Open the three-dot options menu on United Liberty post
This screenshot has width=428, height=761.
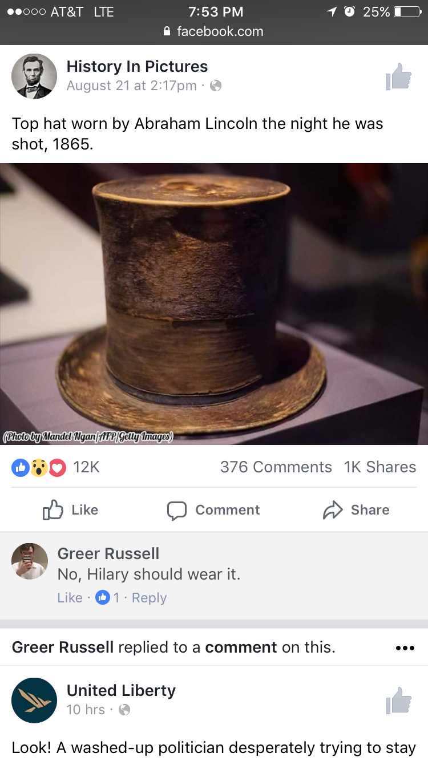tap(405, 648)
